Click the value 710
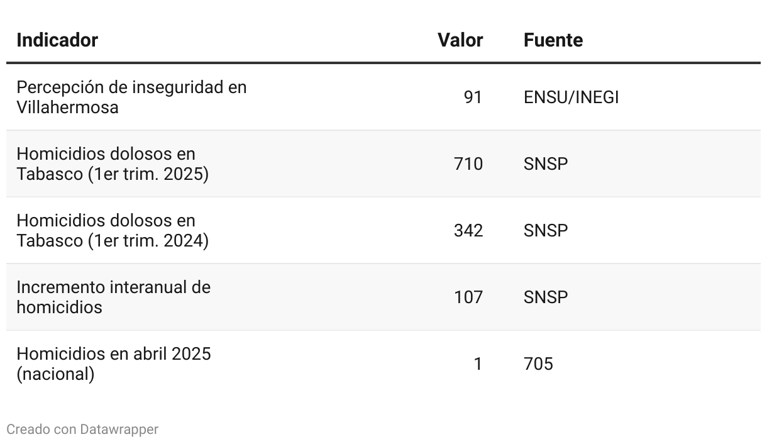 [x=468, y=164]
